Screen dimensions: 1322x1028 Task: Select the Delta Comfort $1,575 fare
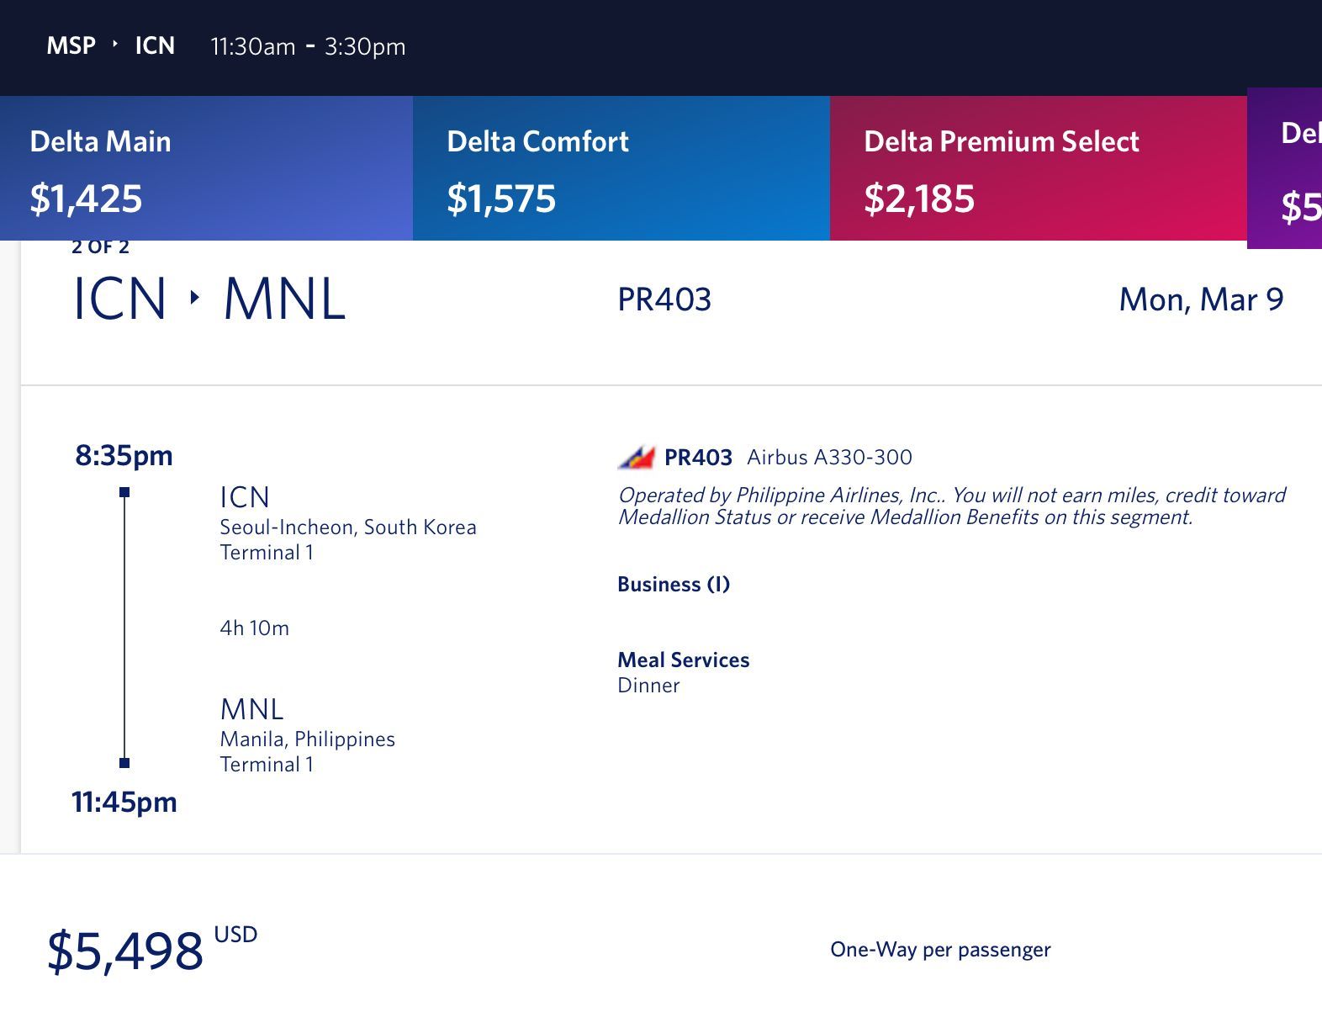[x=621, y=168]
